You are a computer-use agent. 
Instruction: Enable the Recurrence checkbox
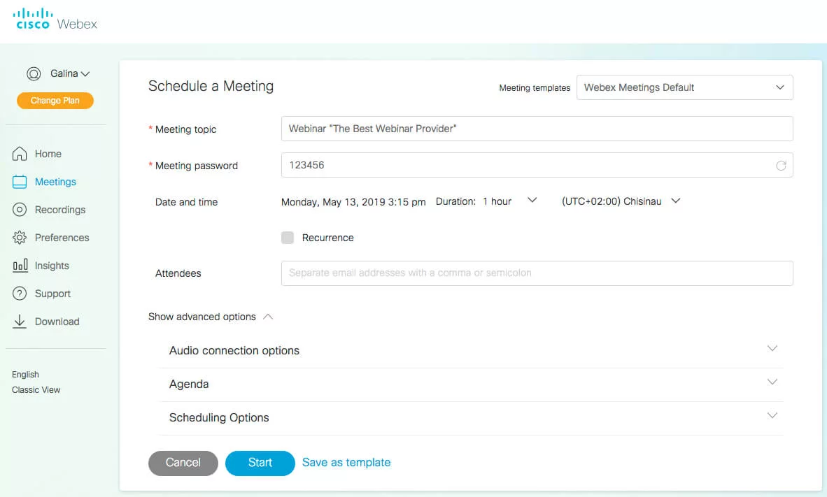coord(288,238)
